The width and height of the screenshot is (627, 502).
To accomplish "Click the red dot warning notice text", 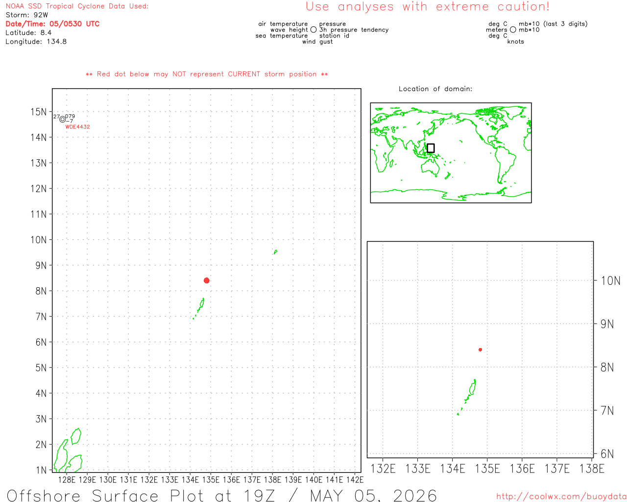I will click(207, 74).
